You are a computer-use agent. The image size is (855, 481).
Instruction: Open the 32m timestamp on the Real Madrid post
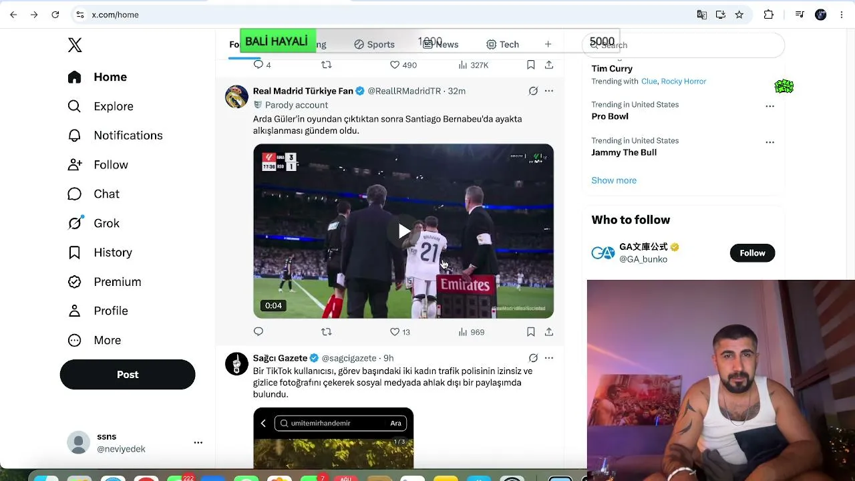click(x=457, y=91)
